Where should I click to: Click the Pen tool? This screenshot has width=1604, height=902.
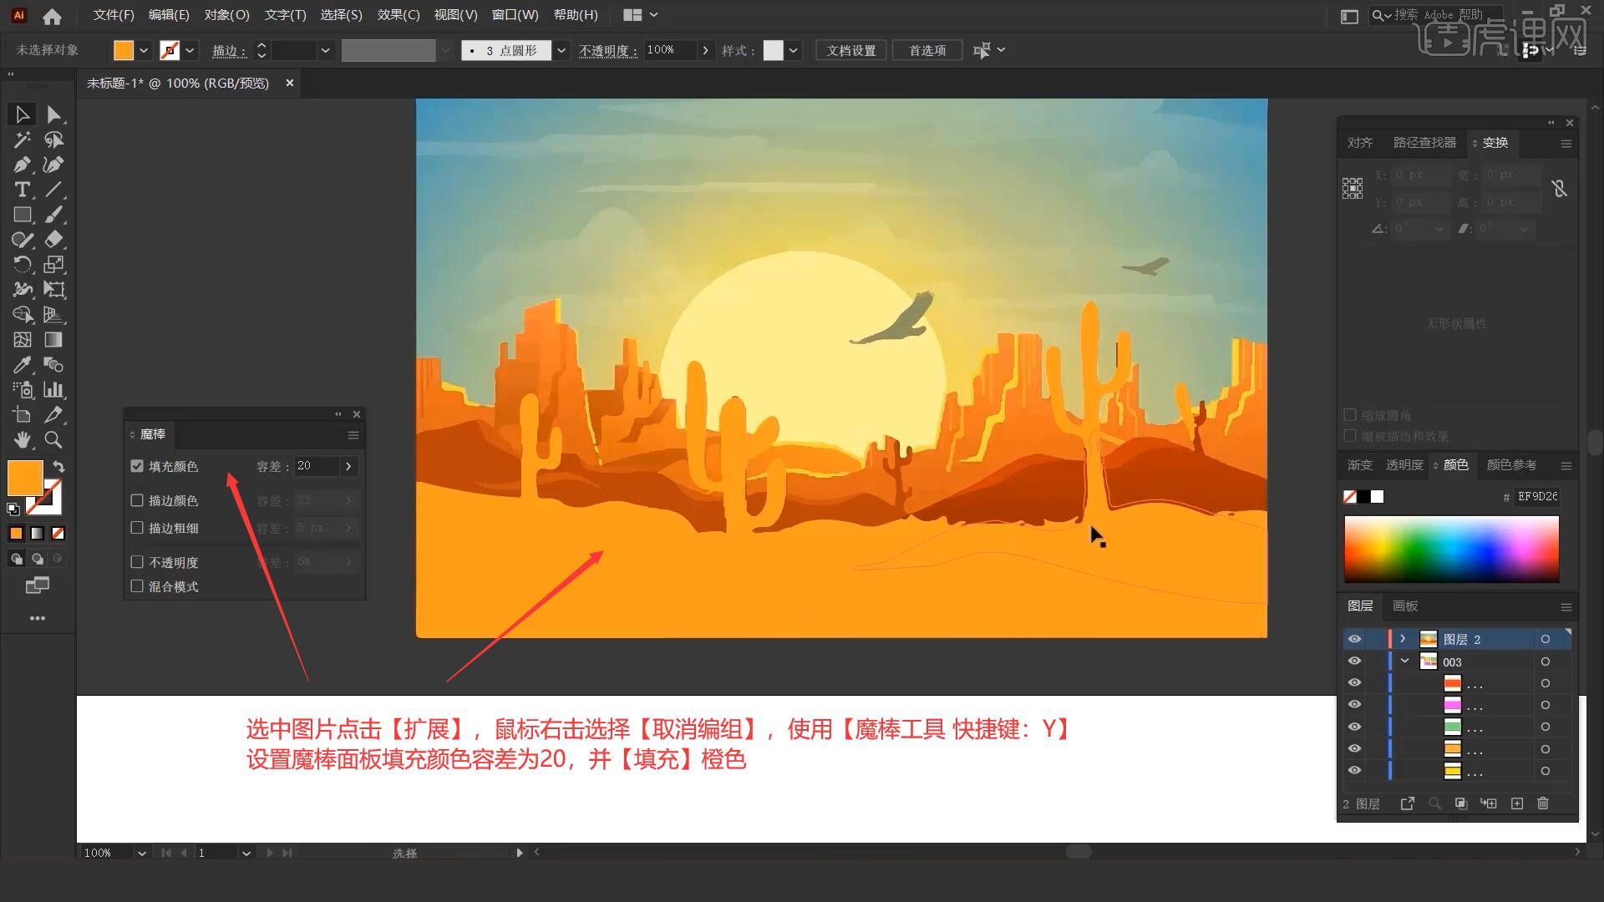21,164
